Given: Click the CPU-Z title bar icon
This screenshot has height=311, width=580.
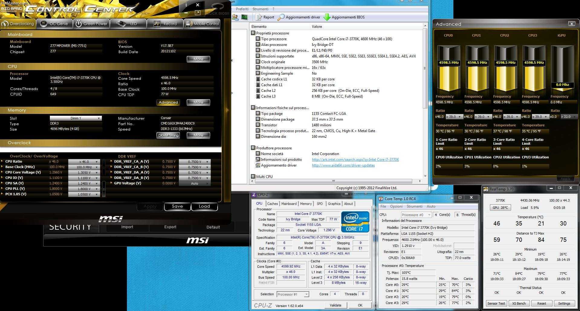Looking at the screenshot, I should (x=254, y=195).
